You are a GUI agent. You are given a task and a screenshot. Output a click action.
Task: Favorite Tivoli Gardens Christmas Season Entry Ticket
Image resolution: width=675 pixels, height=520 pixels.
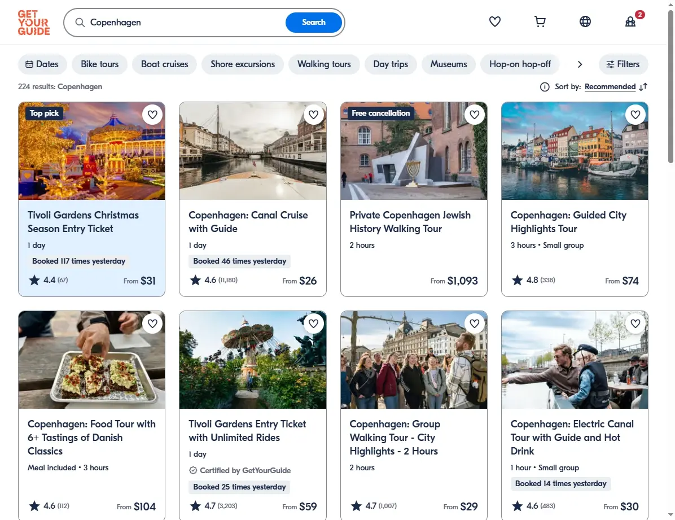[152, 115]
